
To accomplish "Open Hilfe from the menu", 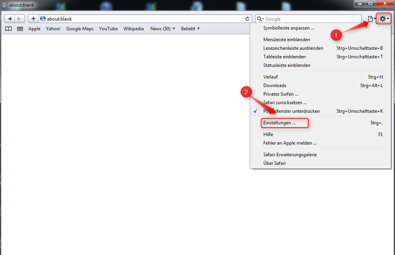I will (x=321, y=134).
